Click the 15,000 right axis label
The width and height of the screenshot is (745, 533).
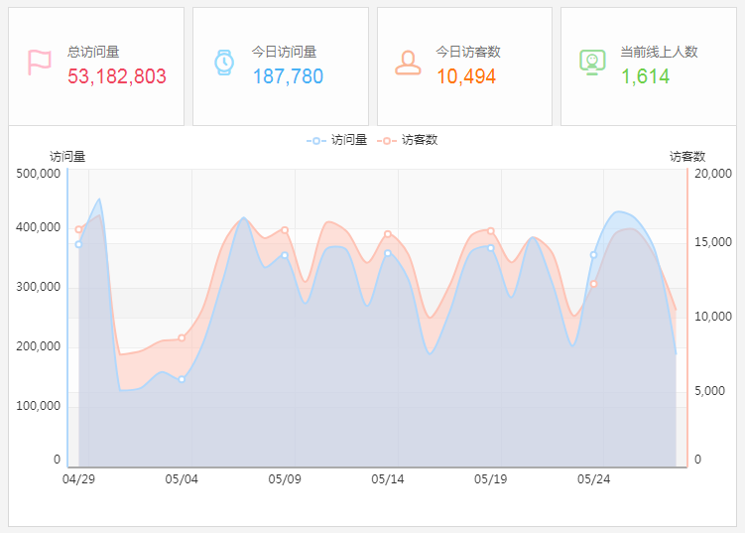pos(713,242)
